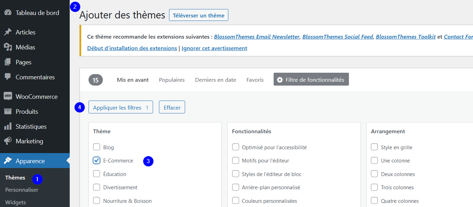Open Articles via the pushpin icon
Image resolution: width=473 pixels, height=207 pixels.
pos(8,32)
